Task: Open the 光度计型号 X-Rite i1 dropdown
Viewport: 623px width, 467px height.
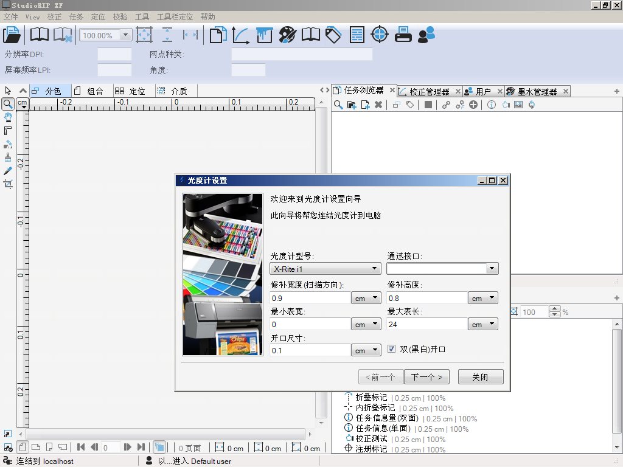Action: (325, 269)
